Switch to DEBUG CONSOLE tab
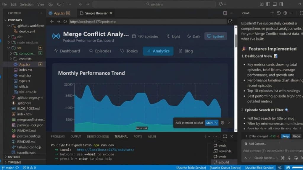Screen dimensions: 303x170 point(98,136)
